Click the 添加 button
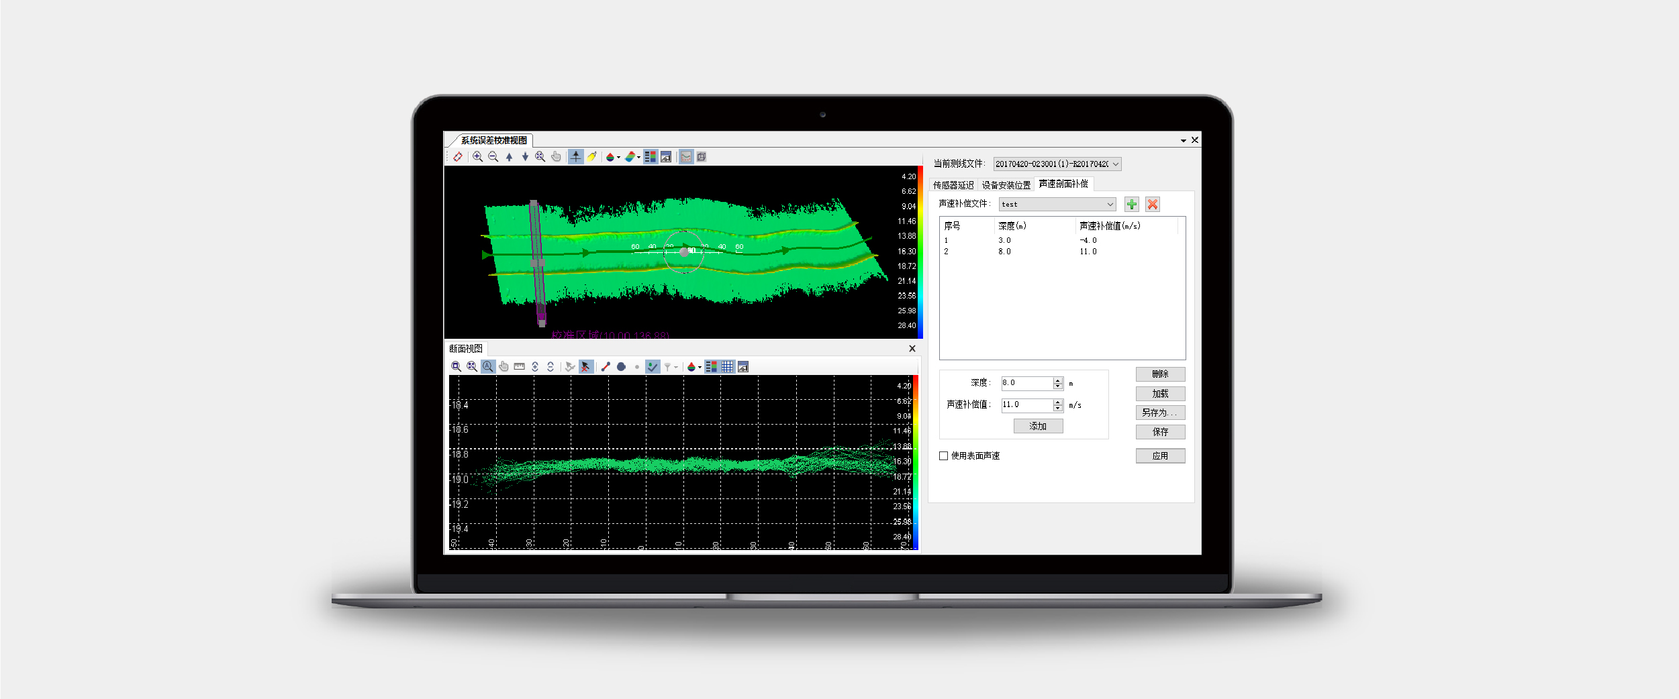 [1038, 427]
